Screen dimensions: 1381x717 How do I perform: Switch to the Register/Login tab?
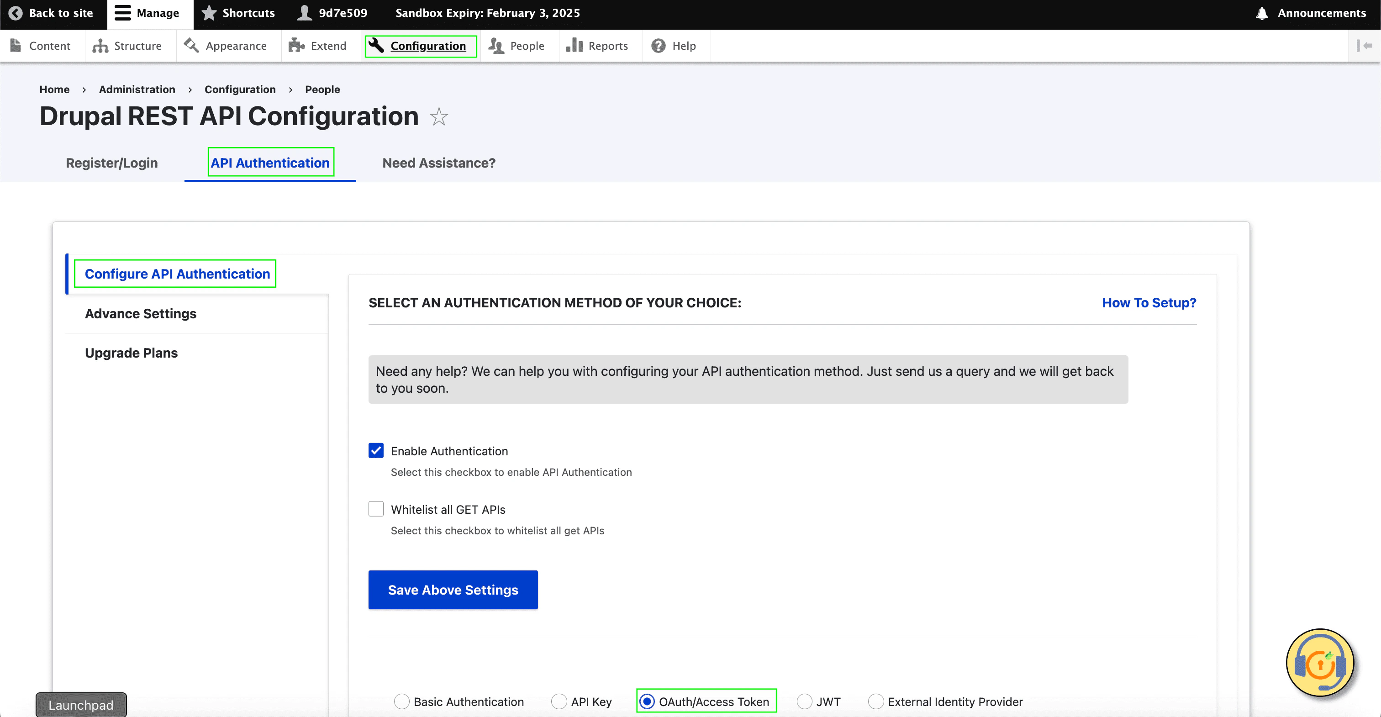(x=111, y=163)
